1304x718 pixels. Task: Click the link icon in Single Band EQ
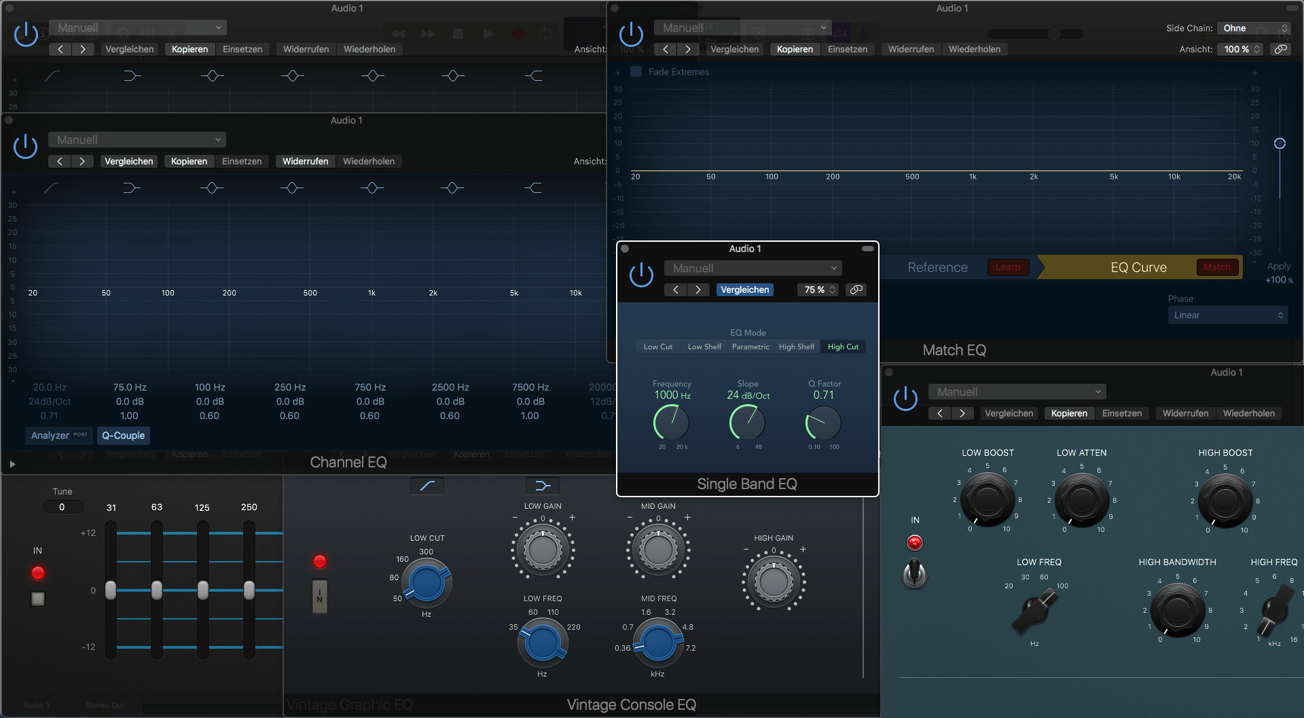pos(856,290)
